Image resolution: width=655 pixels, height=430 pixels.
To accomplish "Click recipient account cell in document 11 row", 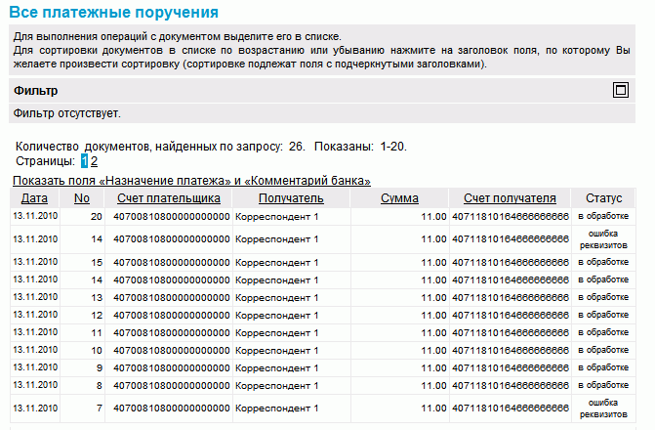I will [511, 332].
